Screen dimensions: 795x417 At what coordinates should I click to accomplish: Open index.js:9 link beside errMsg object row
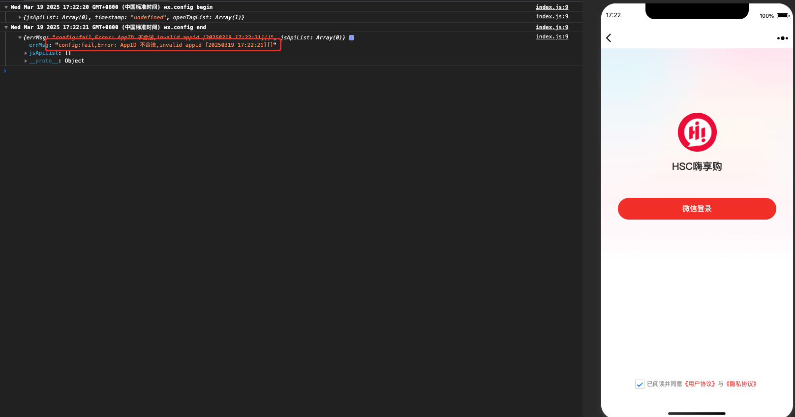click(x=552, y=37)
